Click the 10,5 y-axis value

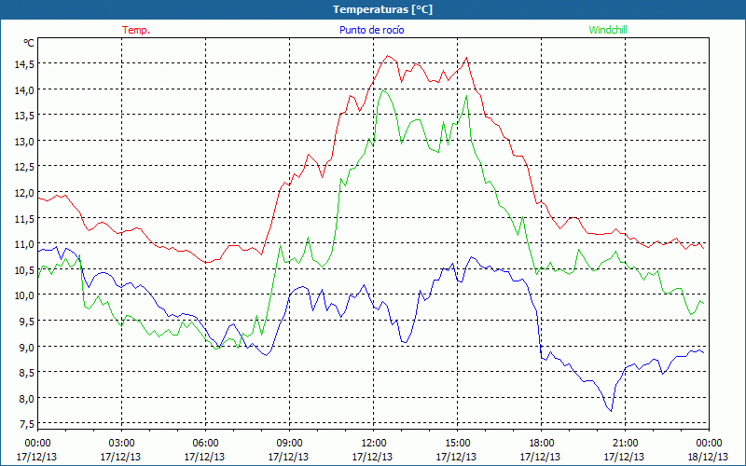[x=24, y=269]
